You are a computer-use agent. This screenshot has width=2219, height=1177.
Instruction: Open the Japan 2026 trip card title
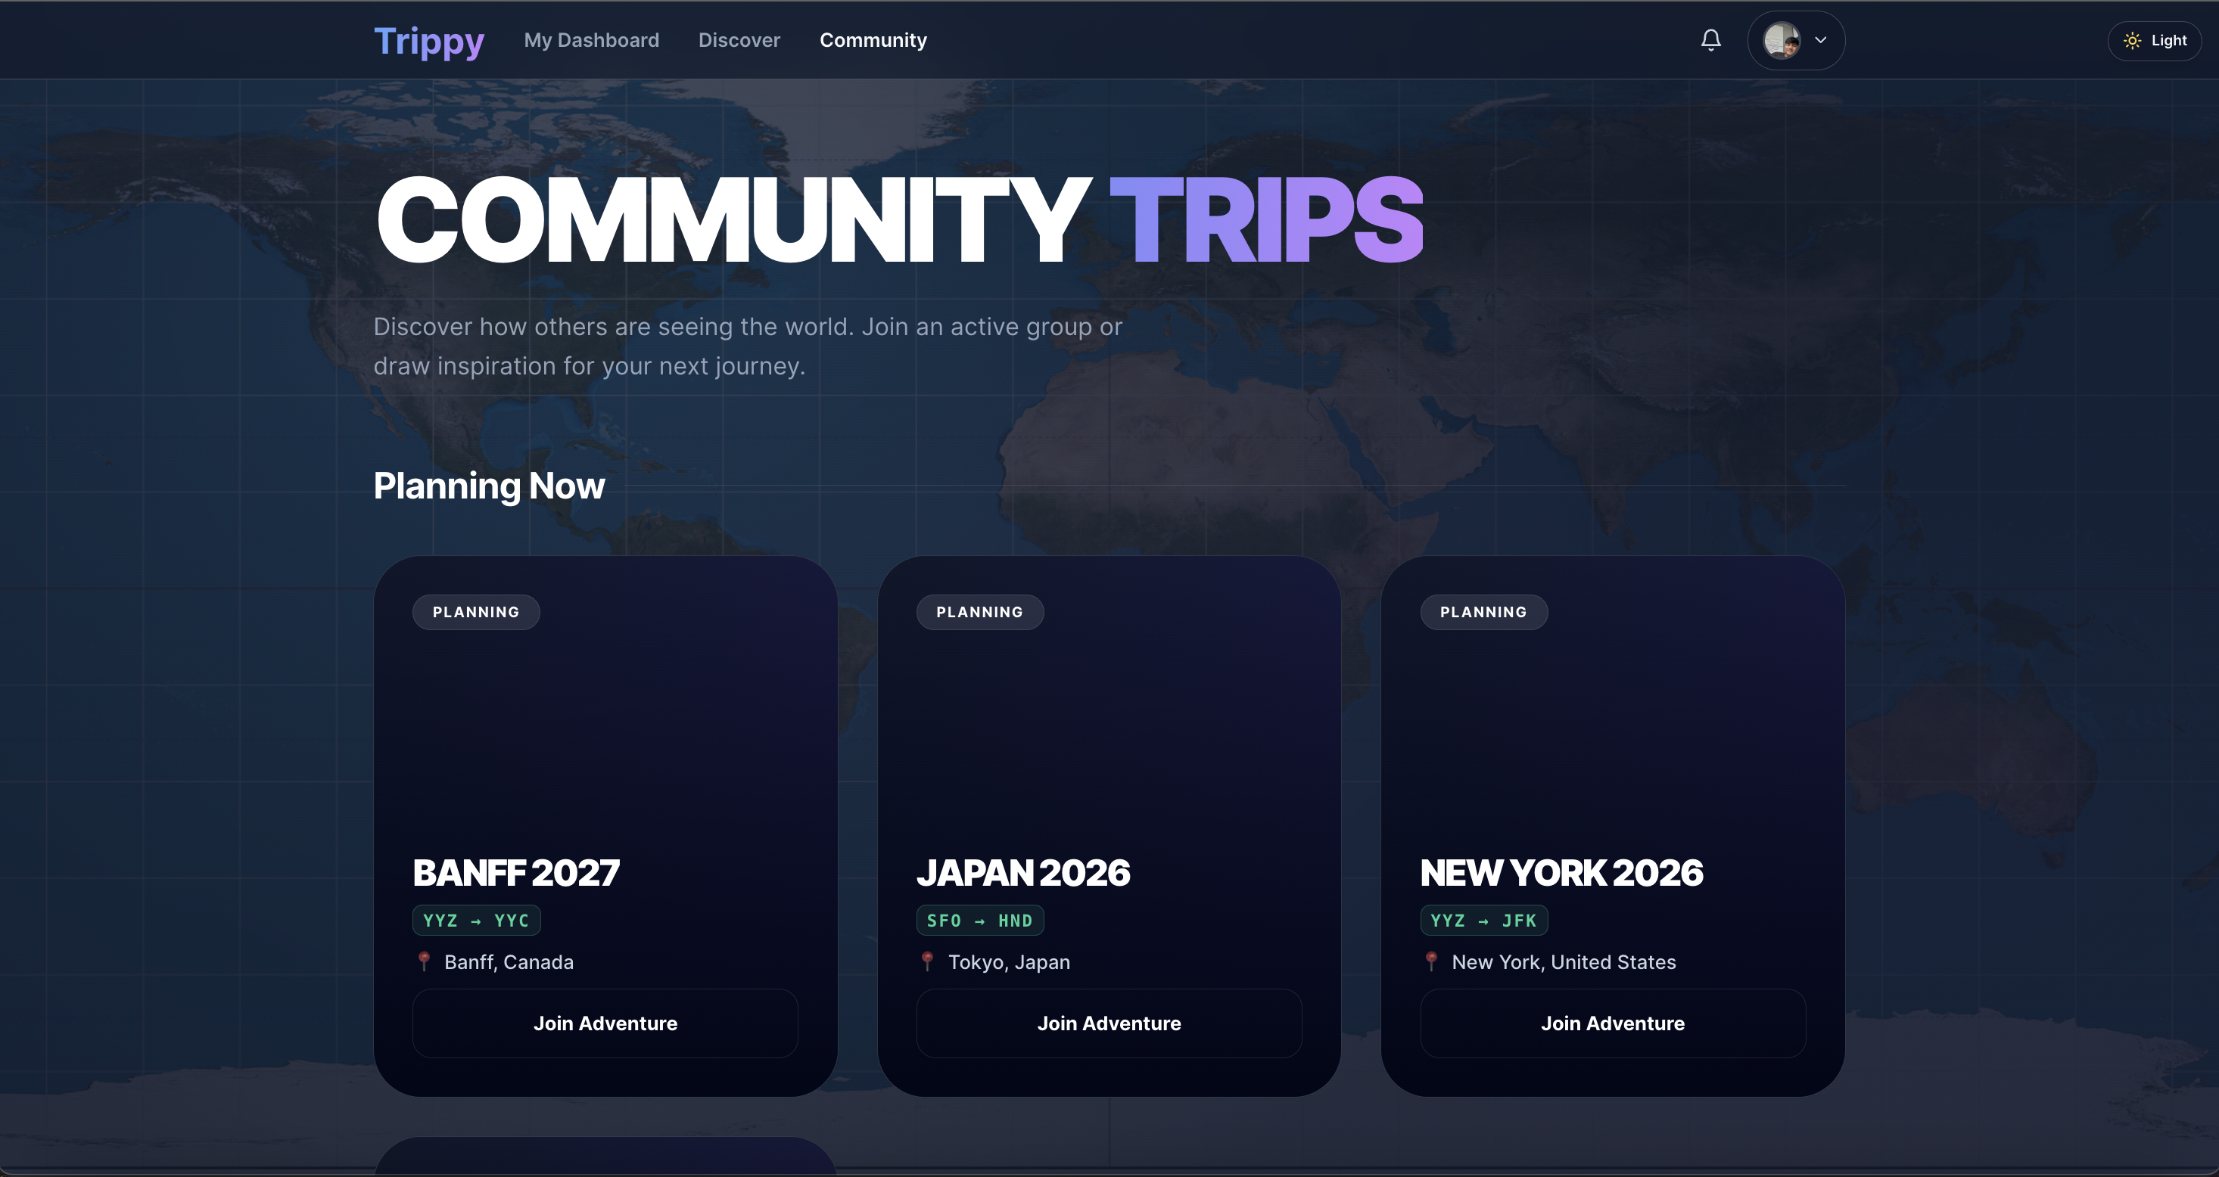click(x=1022, y=872)
